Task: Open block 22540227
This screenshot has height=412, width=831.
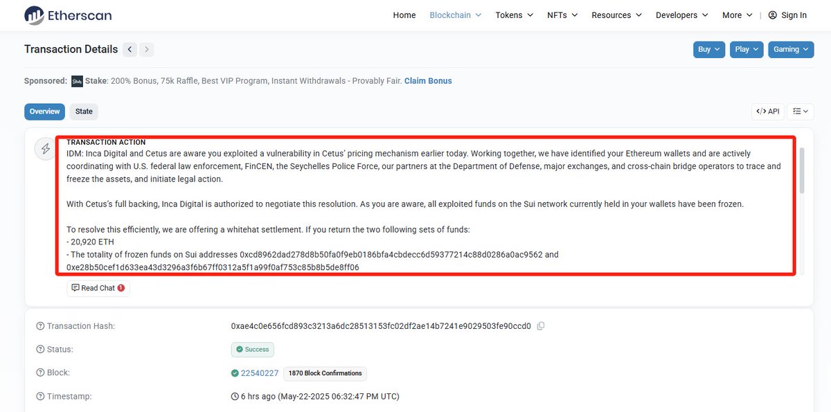Action: click(x=260, y=373)
